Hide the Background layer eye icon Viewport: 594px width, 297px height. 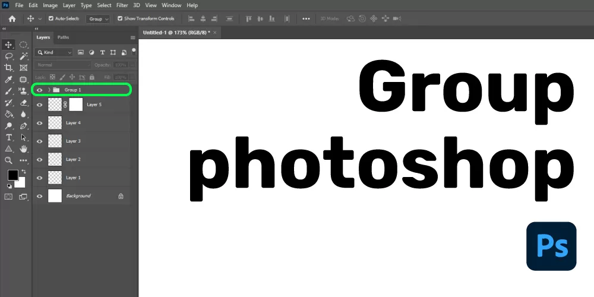coord(39,196)
